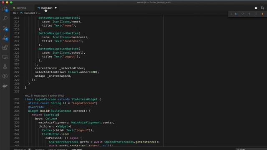The width and height of the screenshot is (267, 150).
Task: Trigger Hot Reload lightning bolt
Action: click(x=262, y=14)
